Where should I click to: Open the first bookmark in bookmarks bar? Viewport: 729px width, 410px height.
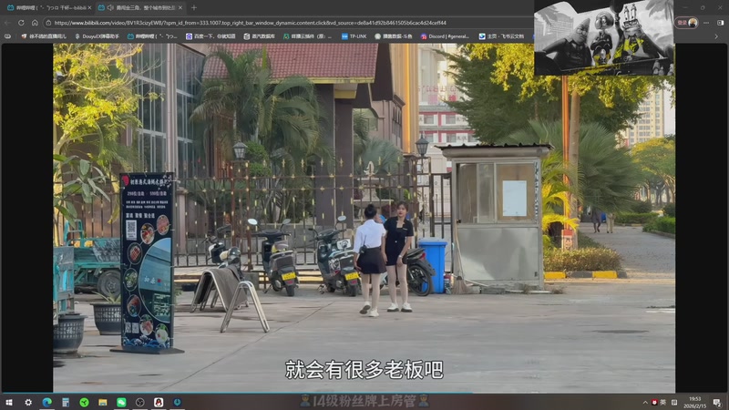(43, 36)
